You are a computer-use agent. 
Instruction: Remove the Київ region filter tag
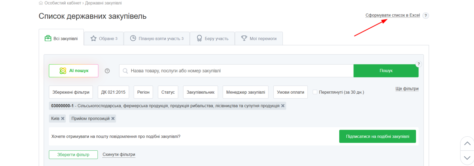(x=63, y=119)
